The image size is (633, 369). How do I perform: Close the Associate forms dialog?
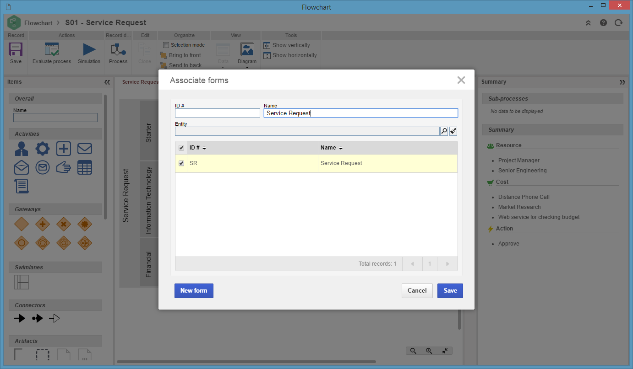coord(461,80)
